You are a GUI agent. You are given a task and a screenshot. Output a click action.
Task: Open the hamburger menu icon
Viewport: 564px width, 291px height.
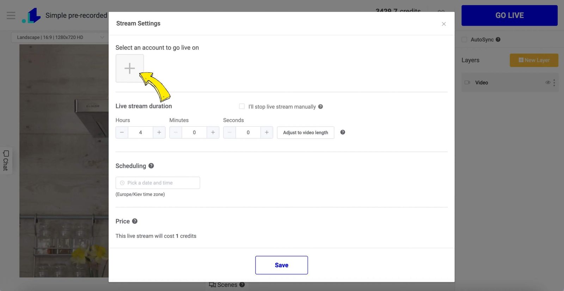pyautogui.click(x=11, y=16)
